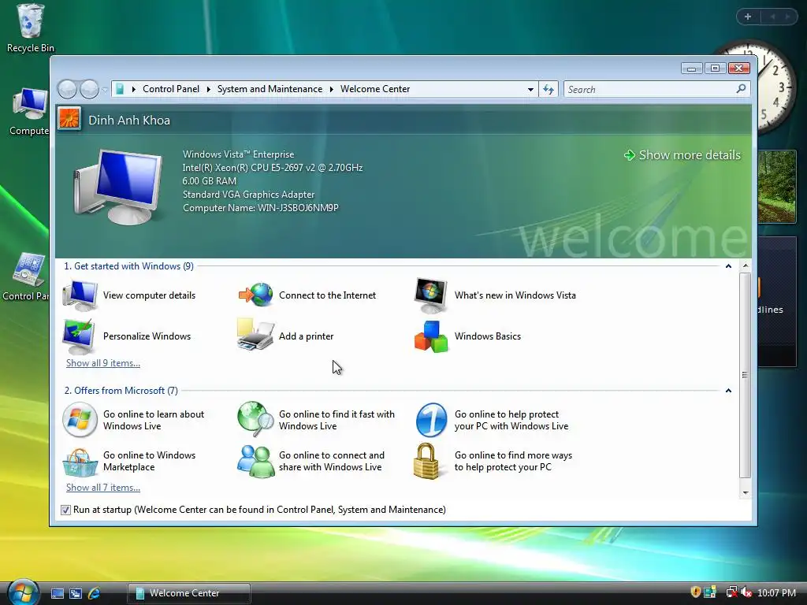Image resolution: width=807 pixels, height=605 pixels.
Task: Click the sidebar Add gadget plus button
Action: 748,17
